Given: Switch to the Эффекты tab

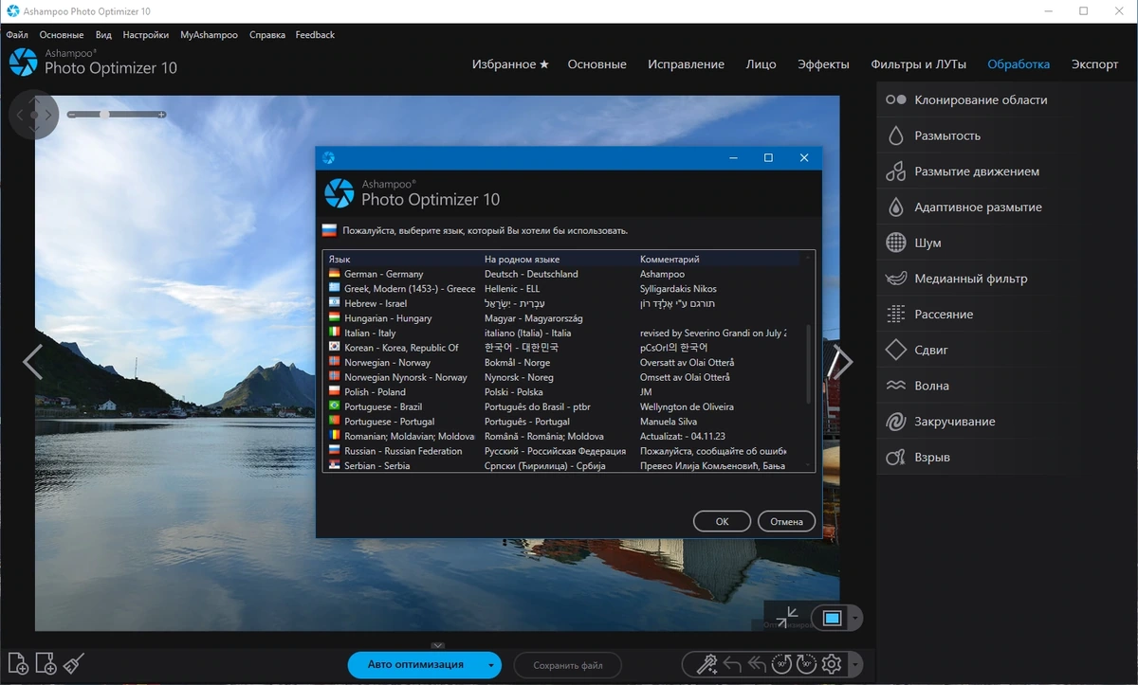Looking at the screenshot, I should (823, 64).
